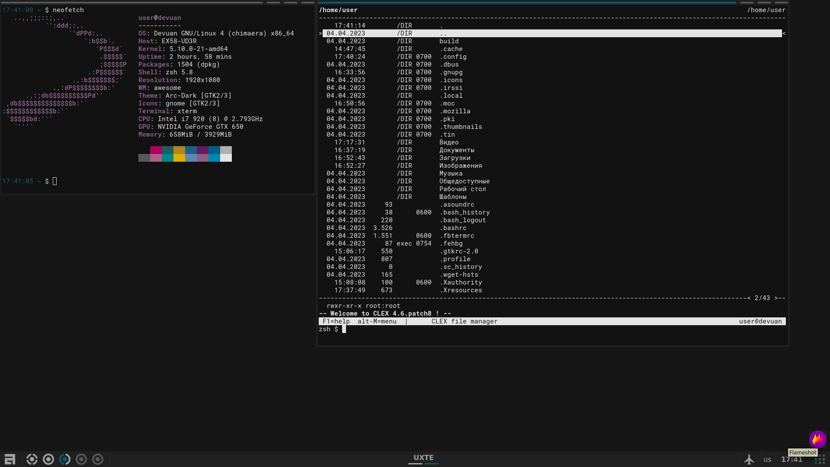Select the 'Изображения' directory row
830x467 pixels.
552,166
